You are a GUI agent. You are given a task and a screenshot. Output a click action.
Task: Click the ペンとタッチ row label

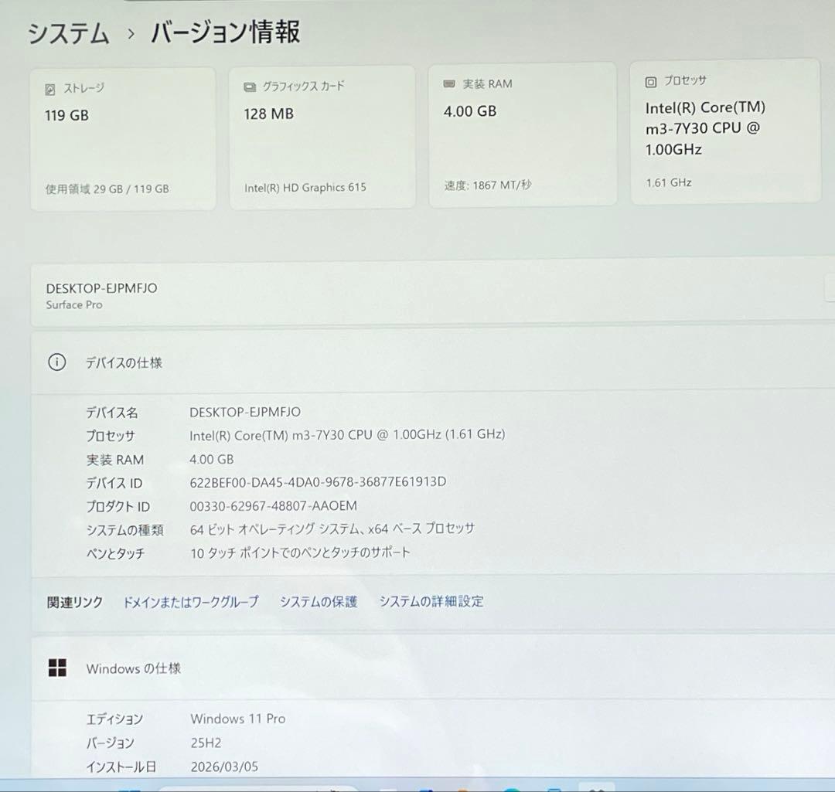(x=115, y=553)
